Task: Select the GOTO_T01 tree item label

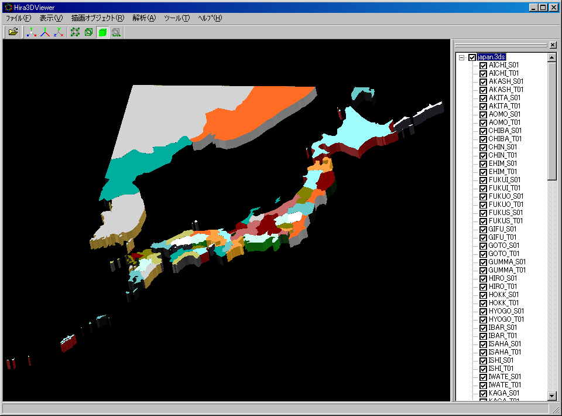Action: (503, 254)
